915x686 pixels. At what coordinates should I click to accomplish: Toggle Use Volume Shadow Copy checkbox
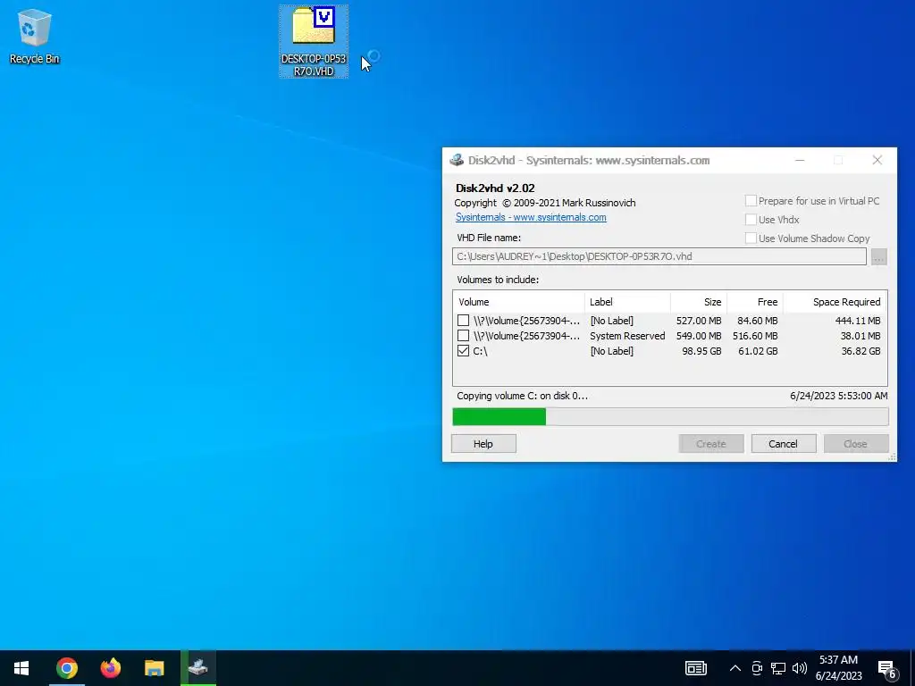pyautogui.click(x=751, y=238)
